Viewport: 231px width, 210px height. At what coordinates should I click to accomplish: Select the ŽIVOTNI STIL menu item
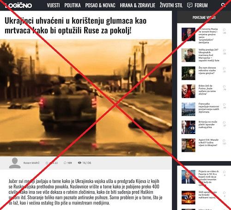[171, 6]
